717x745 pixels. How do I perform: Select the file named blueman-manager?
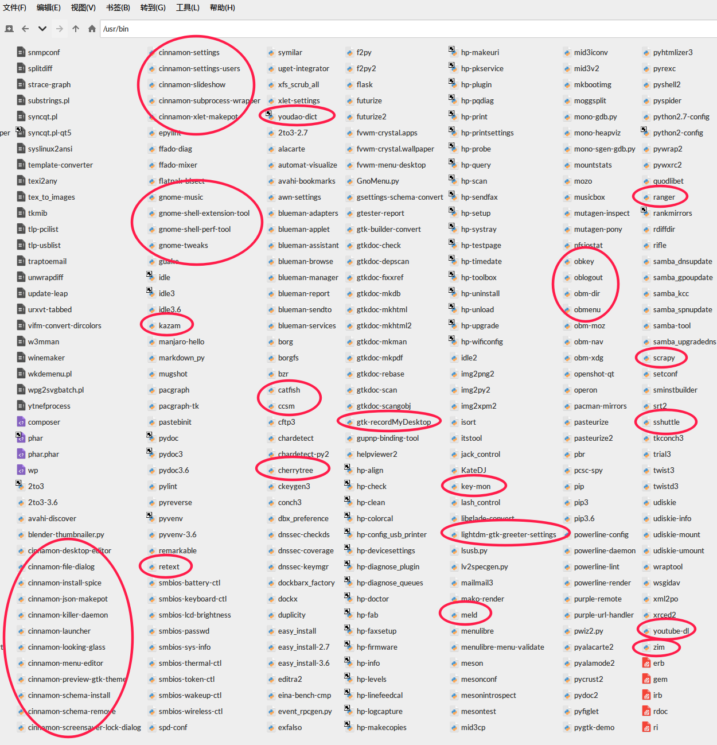(x=308, y=277)
